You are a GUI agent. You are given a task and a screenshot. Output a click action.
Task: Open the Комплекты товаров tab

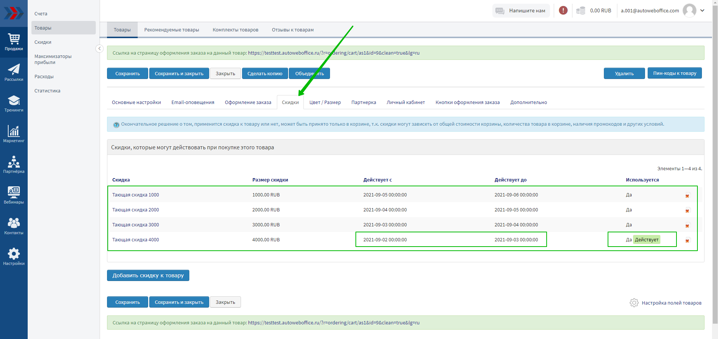point(235,30)
